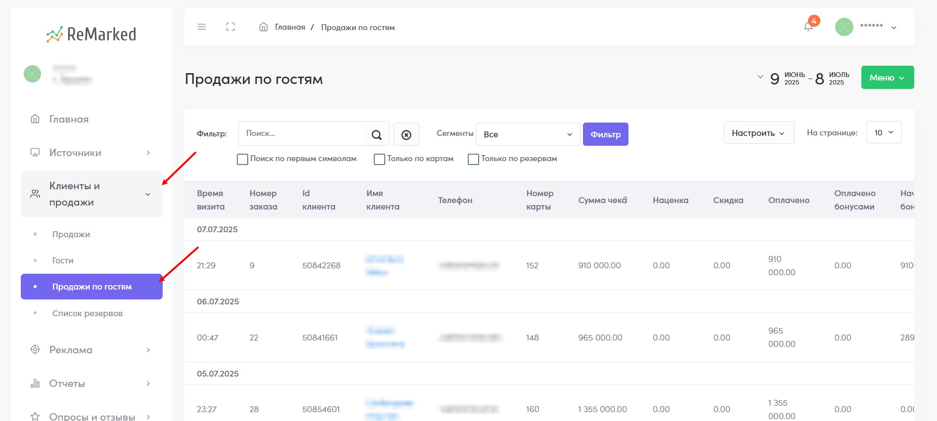Click into the Поиск search field

tap(302, 133)
